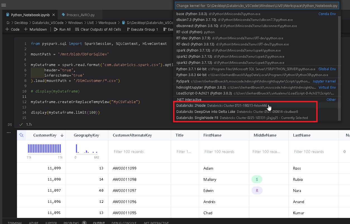Insert a new Markdown cell

[35, 29]
